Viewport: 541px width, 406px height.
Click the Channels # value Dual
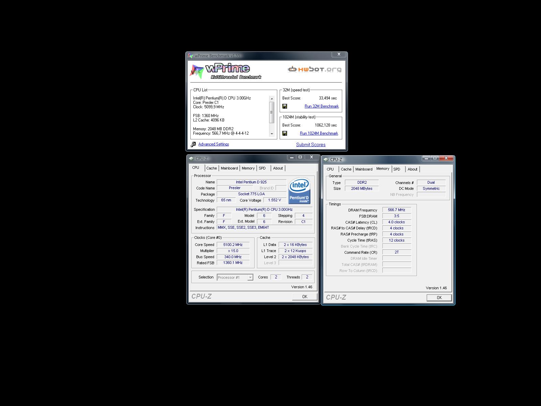point(431,182)
